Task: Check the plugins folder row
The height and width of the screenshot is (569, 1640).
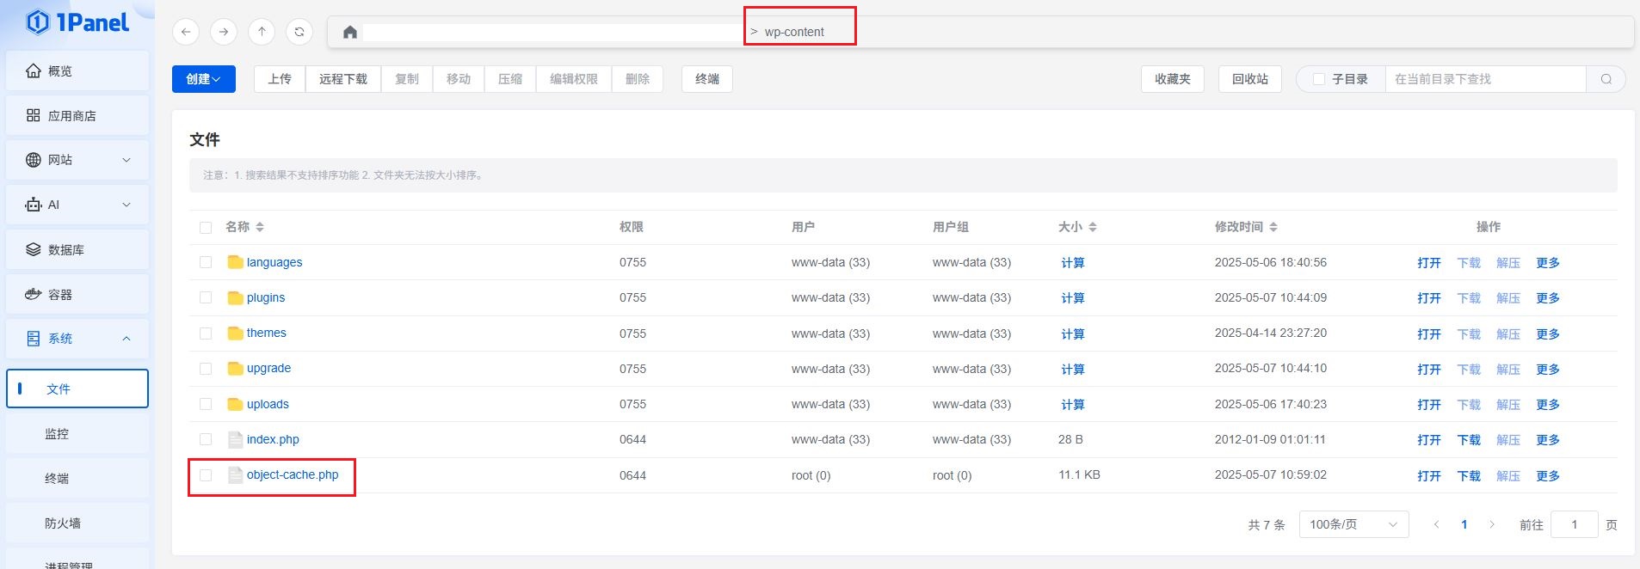Action: pos(206,297)
